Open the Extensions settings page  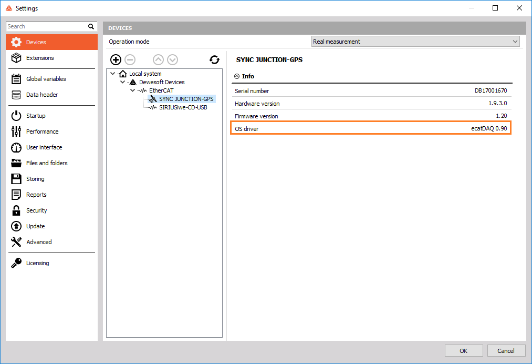tap(51, 58)
